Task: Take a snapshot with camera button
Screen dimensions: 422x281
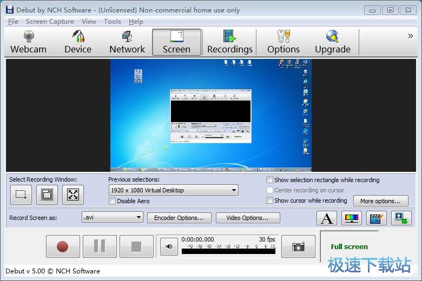Action: coord(298,246)
